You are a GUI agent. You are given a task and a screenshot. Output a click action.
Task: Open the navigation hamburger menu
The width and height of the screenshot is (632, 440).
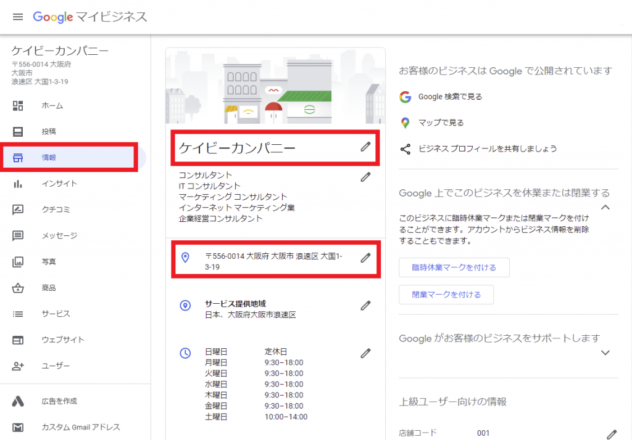pos(18,17)
